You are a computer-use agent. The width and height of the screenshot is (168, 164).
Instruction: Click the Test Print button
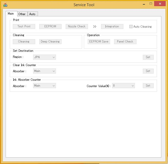[24, 26]
